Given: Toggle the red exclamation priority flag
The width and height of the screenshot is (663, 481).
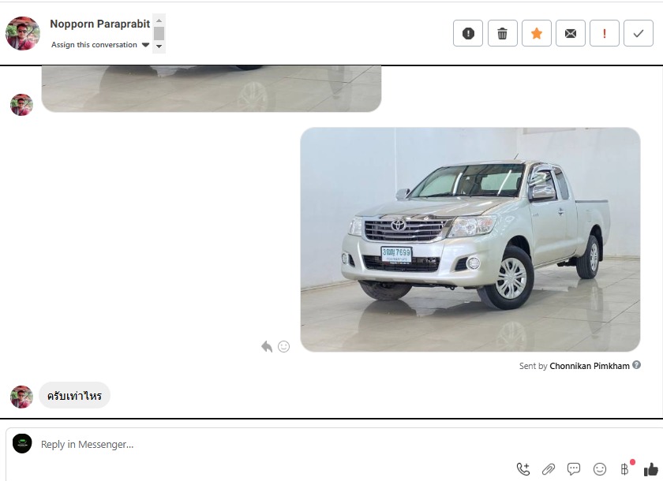Looking at the screenshot, I should [605, 33].
